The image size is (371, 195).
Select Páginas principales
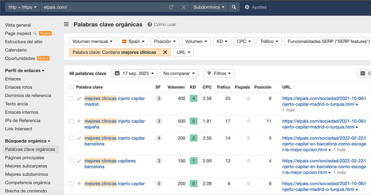pos(25,158)
